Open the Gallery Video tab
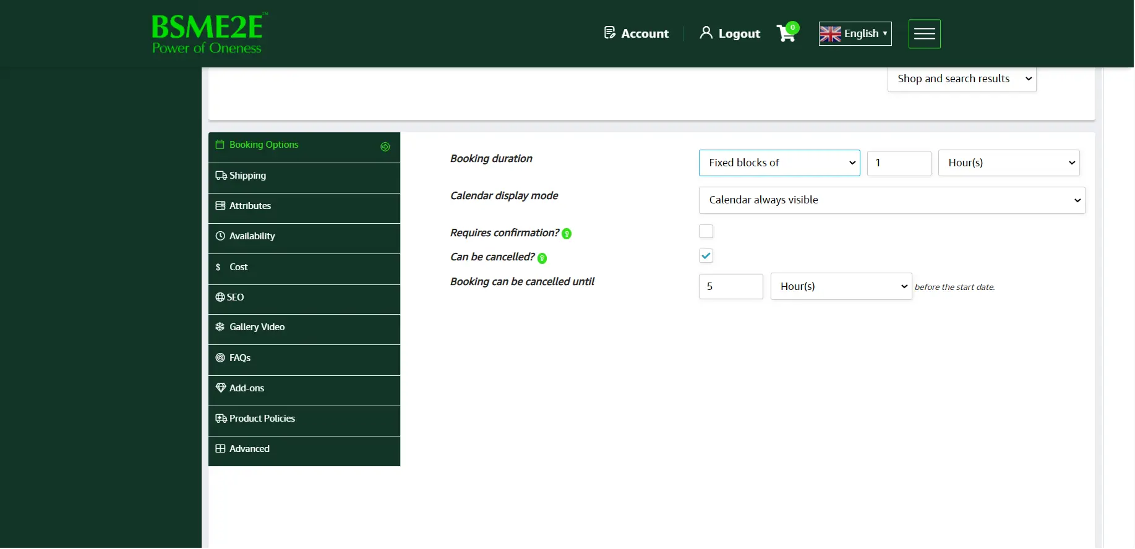Screen dimensions: 1135x549 tap(304, 330)
